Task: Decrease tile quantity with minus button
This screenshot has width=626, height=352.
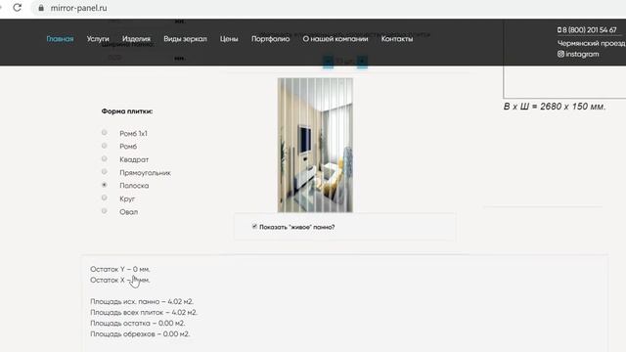Action: pos(328,61)
